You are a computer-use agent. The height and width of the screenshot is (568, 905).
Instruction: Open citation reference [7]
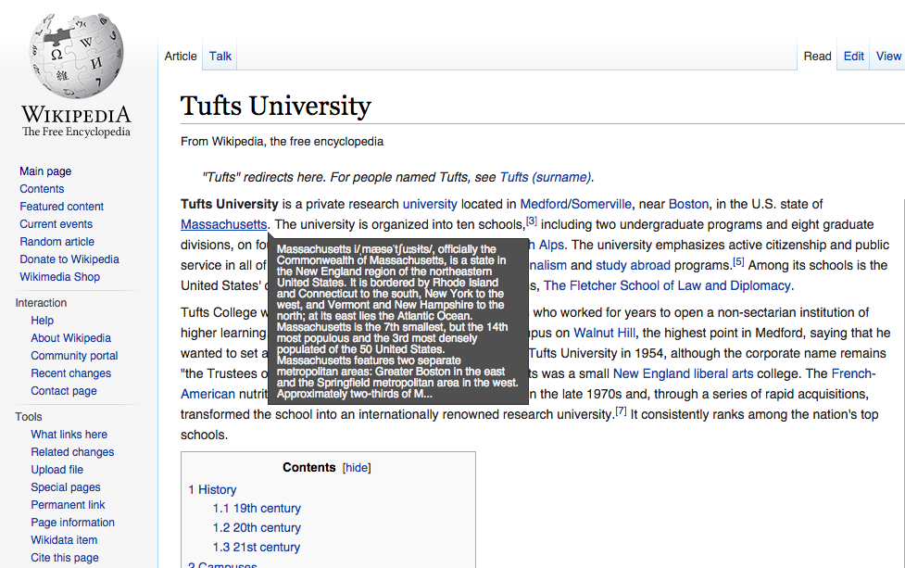point(621,411)
